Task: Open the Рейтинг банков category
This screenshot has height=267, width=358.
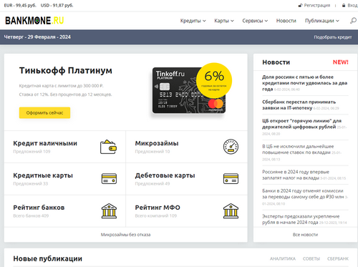Action: coord(39,208)
